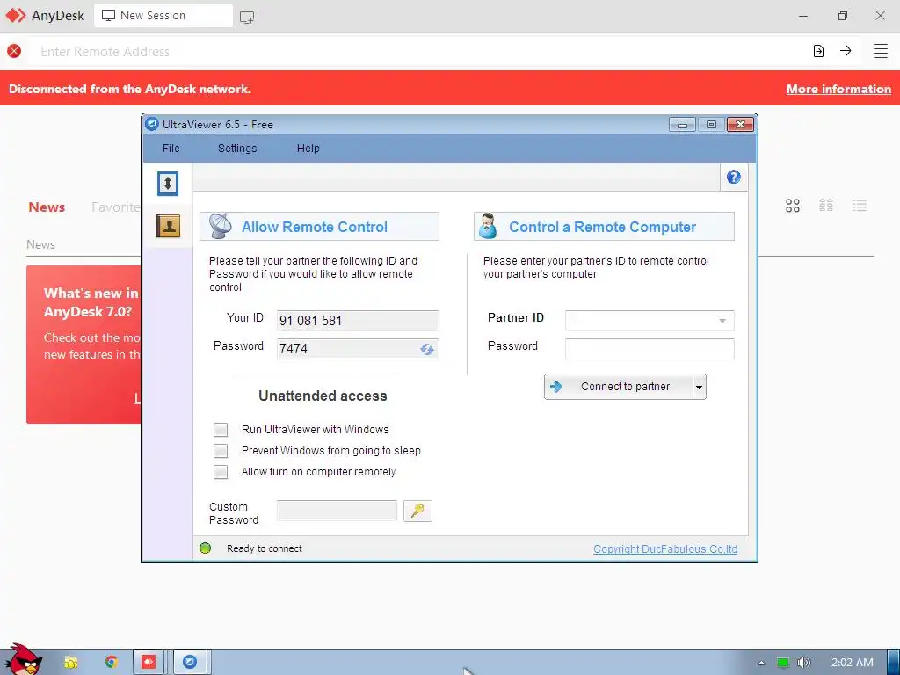Click the What's new in AnyDesk 7.0 card
Image resolution: width=900 pixels, height=675 pixels.
83,345
